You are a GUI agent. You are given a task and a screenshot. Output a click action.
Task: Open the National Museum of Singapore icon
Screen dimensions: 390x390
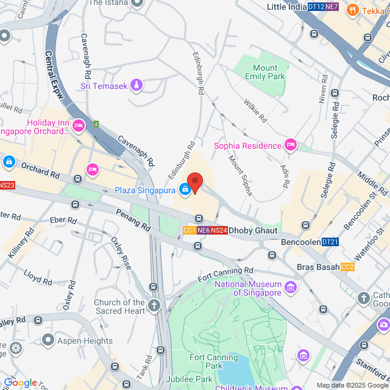coord(291,288)
